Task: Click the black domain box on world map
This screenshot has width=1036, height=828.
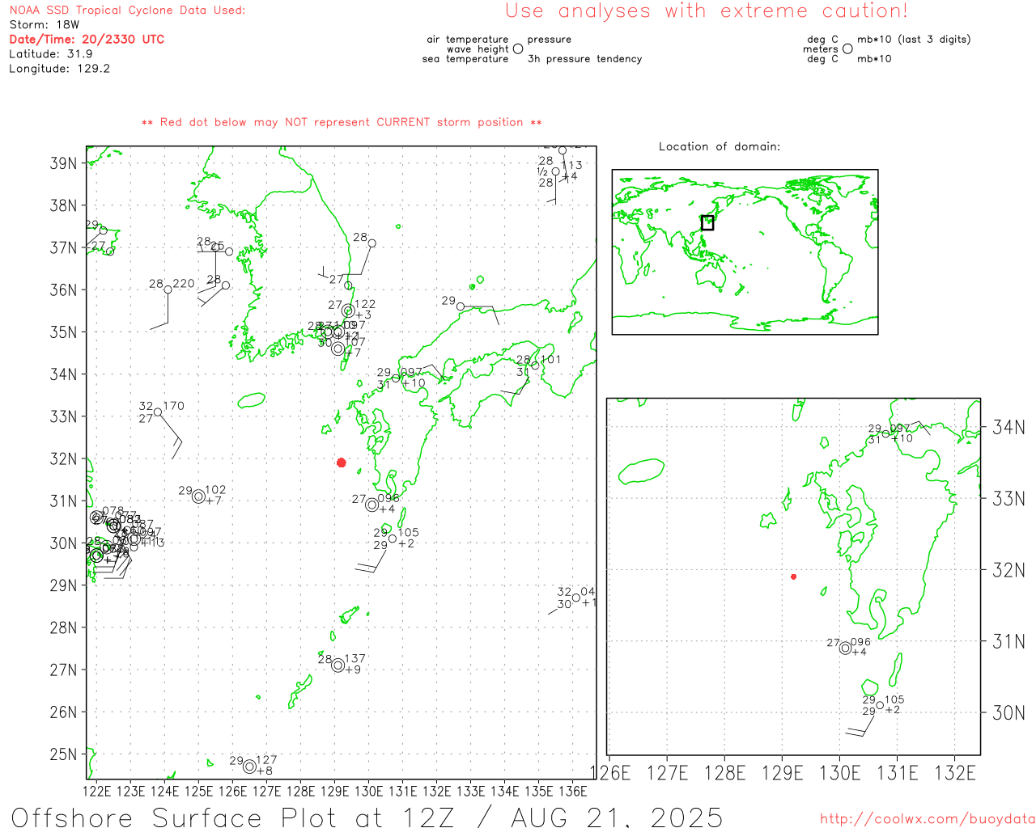Action: click(707, 222)
